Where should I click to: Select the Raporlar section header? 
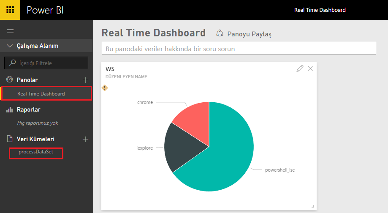[28, 109]
